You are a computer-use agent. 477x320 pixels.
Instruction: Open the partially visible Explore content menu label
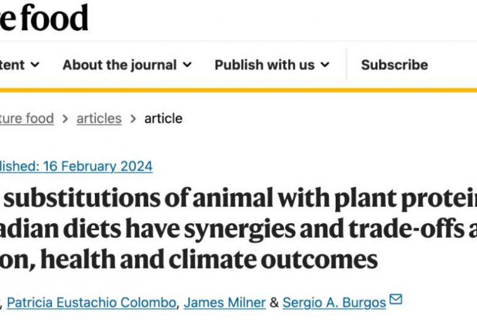coord(12,65)
